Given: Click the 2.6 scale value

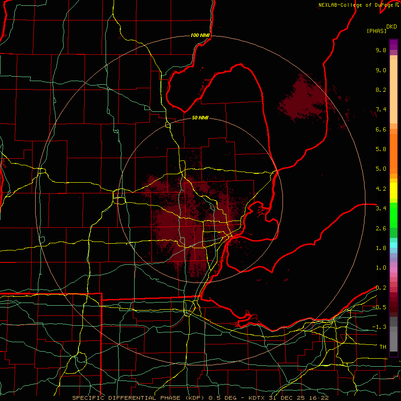Looking at the screenshot, I should pyautogui.click(x=381, y=229).
